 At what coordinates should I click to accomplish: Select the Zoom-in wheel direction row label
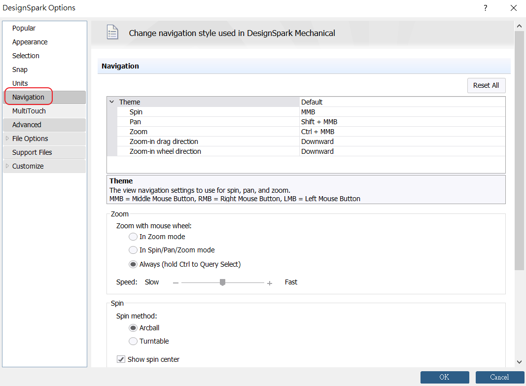(165, 151)
